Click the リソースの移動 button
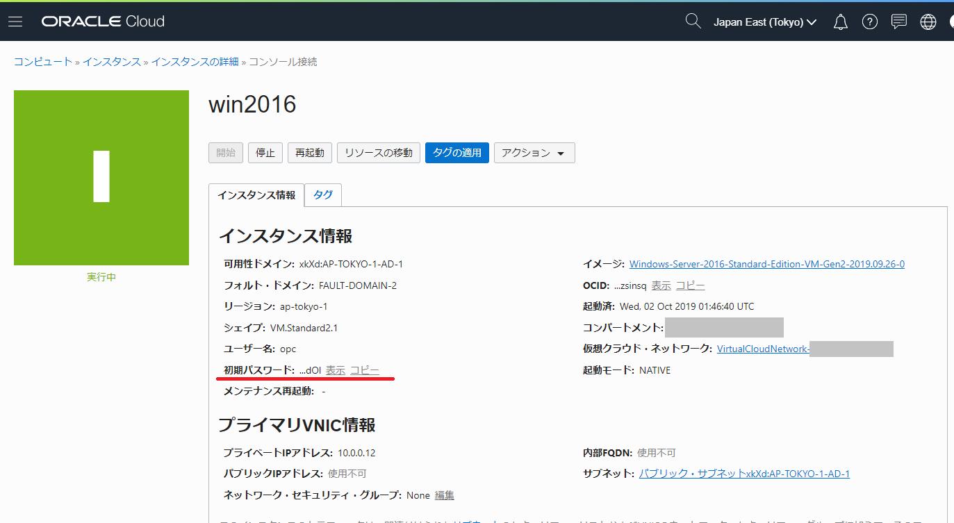The image size is (954, 523). tap(379, 153)
